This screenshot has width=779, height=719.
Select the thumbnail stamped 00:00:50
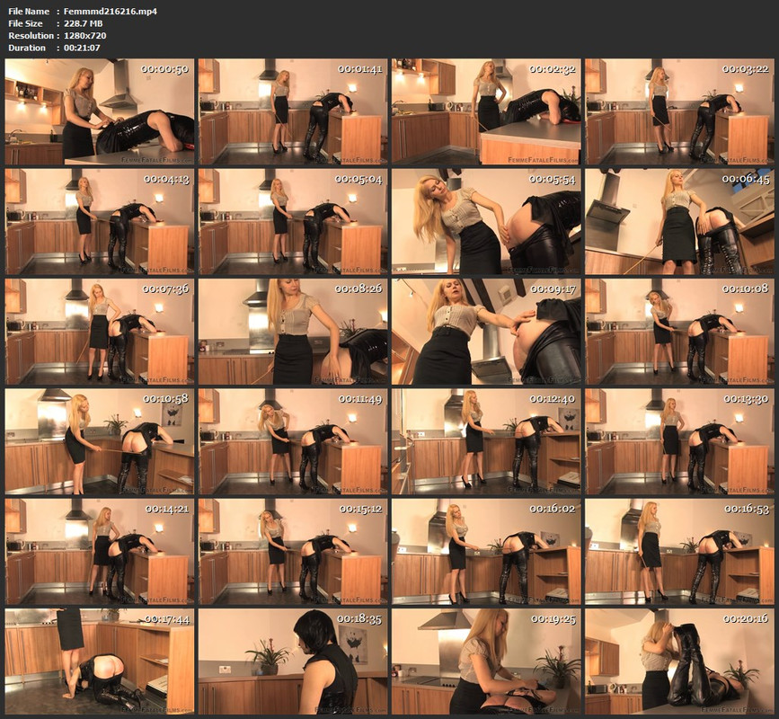(100, 111)
